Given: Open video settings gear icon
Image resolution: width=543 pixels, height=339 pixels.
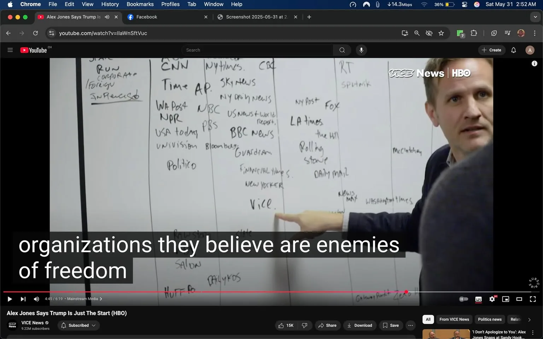Looking at the screenshot, I should (x=492, y=299).
